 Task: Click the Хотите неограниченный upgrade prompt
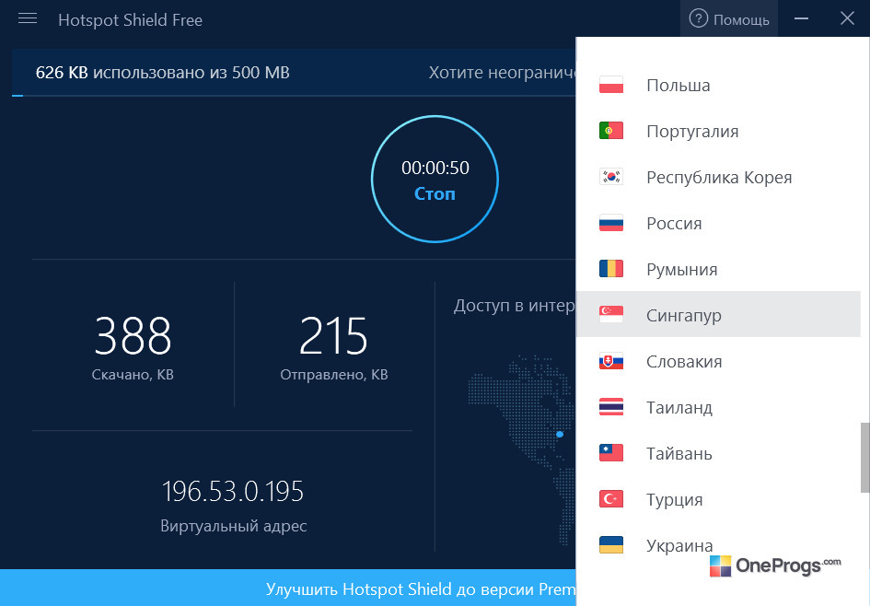coord(502,73)
